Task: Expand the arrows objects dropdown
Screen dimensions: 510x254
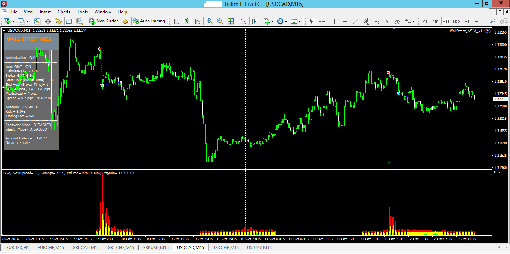Action: coord(414,21)
